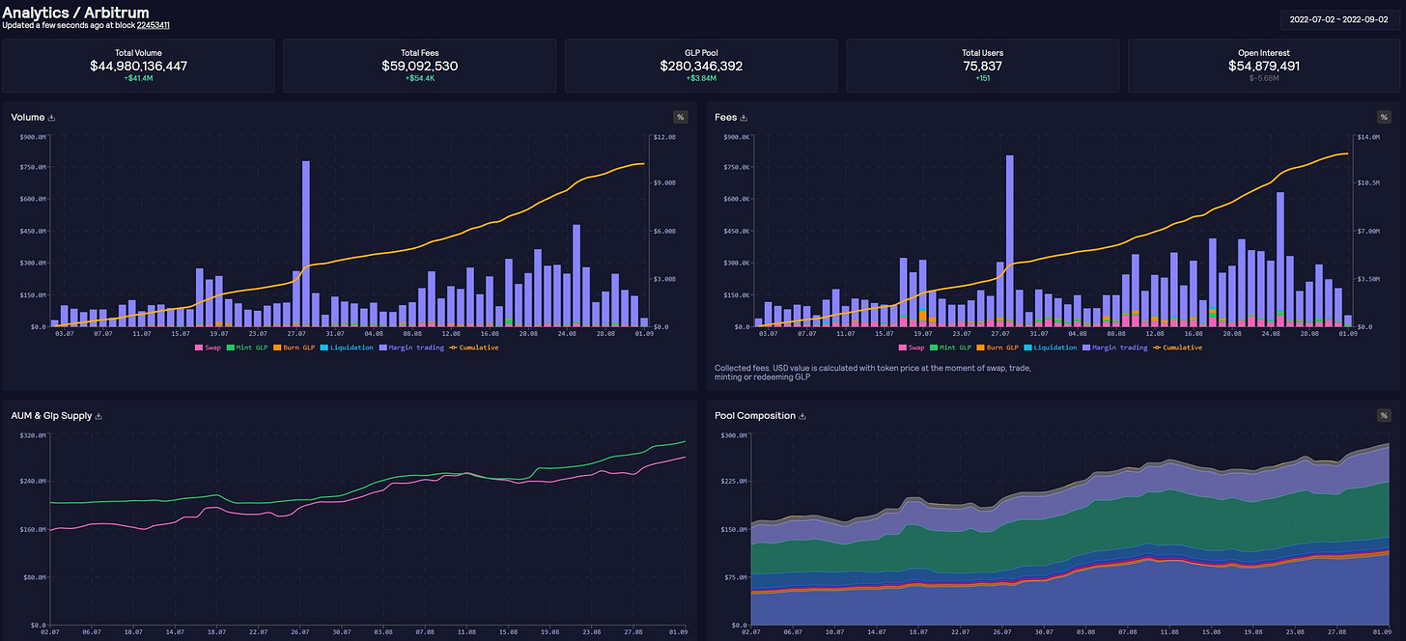Toggle percent view on Pool Composition chart

tap(1383, 415)
